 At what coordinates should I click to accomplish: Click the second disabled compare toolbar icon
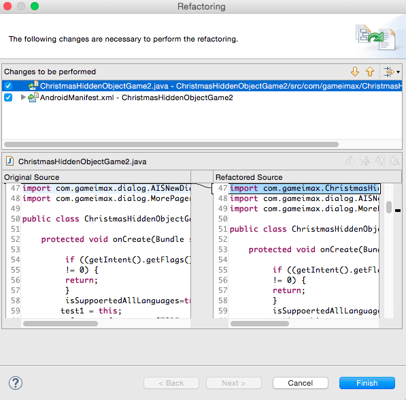(x=365, y=161)
